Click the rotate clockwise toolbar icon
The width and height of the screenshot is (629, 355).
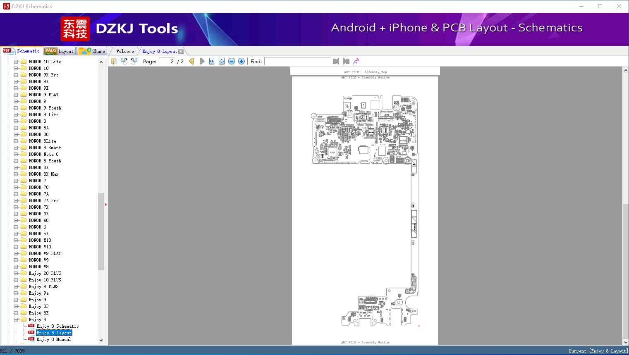point(134,61)
